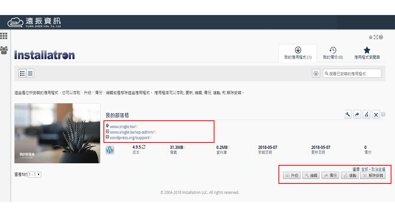Click the 31.3MB file size value

176,147
